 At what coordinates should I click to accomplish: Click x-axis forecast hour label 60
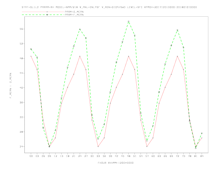tap(153, 156)
